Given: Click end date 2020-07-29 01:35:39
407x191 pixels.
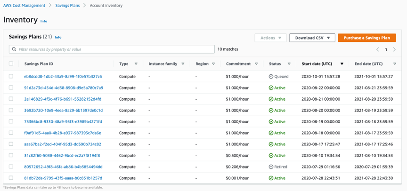Looking at the screenshot, I should (374, 167).
